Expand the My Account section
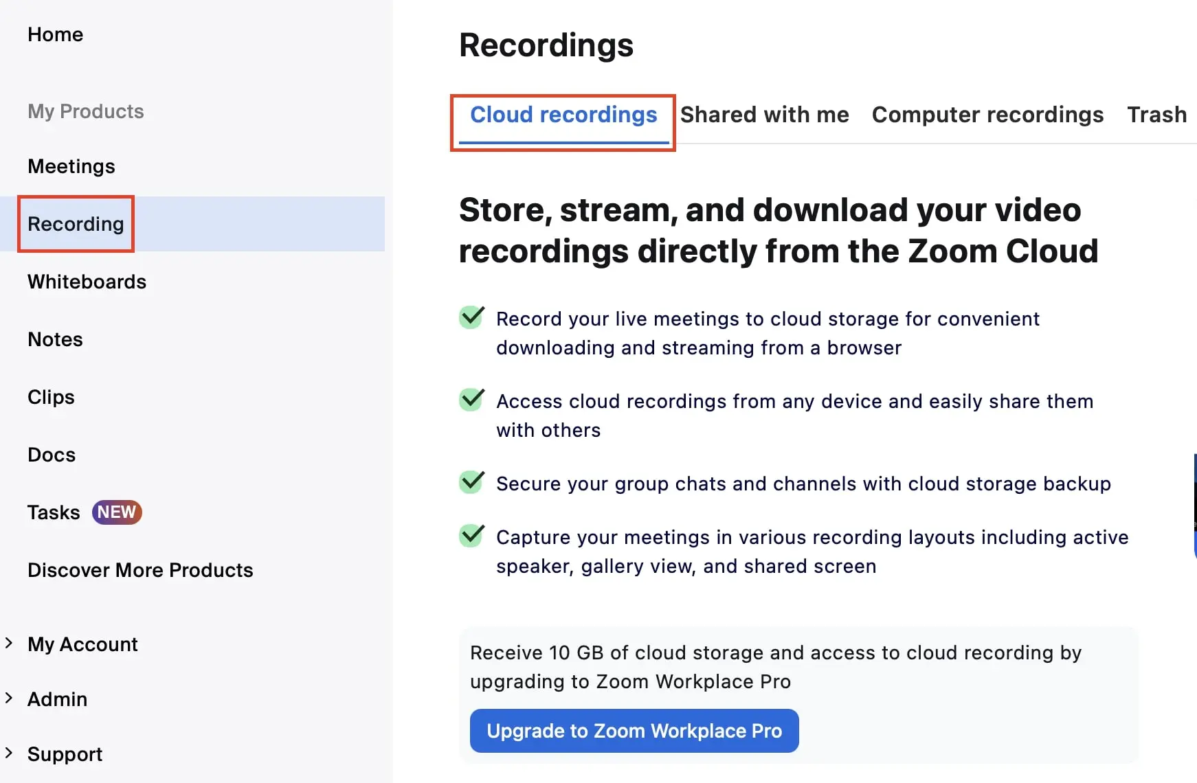Viewport: 1197px width, 783px height. (82, 644)
